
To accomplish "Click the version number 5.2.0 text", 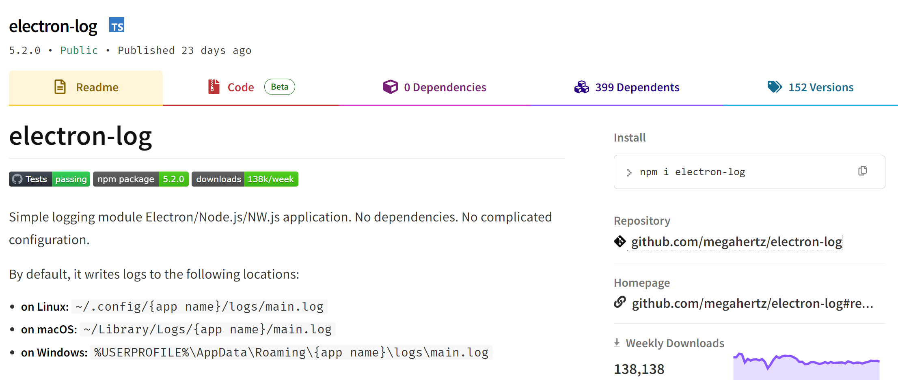I will (25, 50).
